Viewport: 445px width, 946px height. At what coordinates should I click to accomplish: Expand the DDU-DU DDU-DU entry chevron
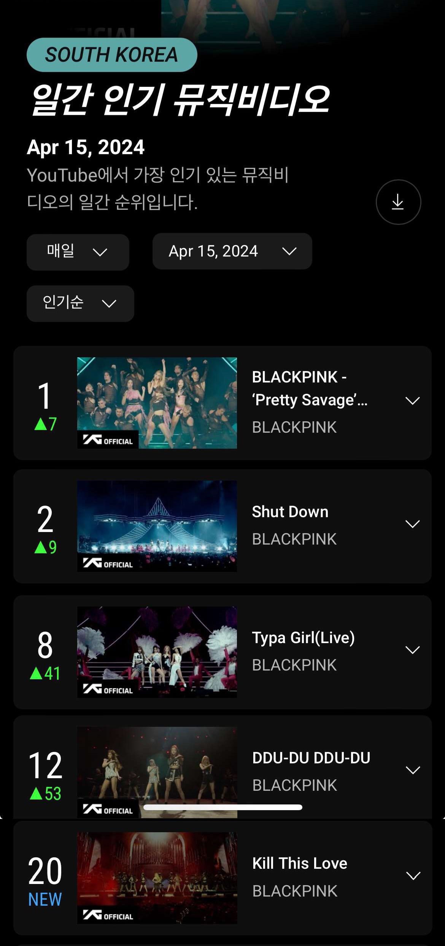coord(413,770)
